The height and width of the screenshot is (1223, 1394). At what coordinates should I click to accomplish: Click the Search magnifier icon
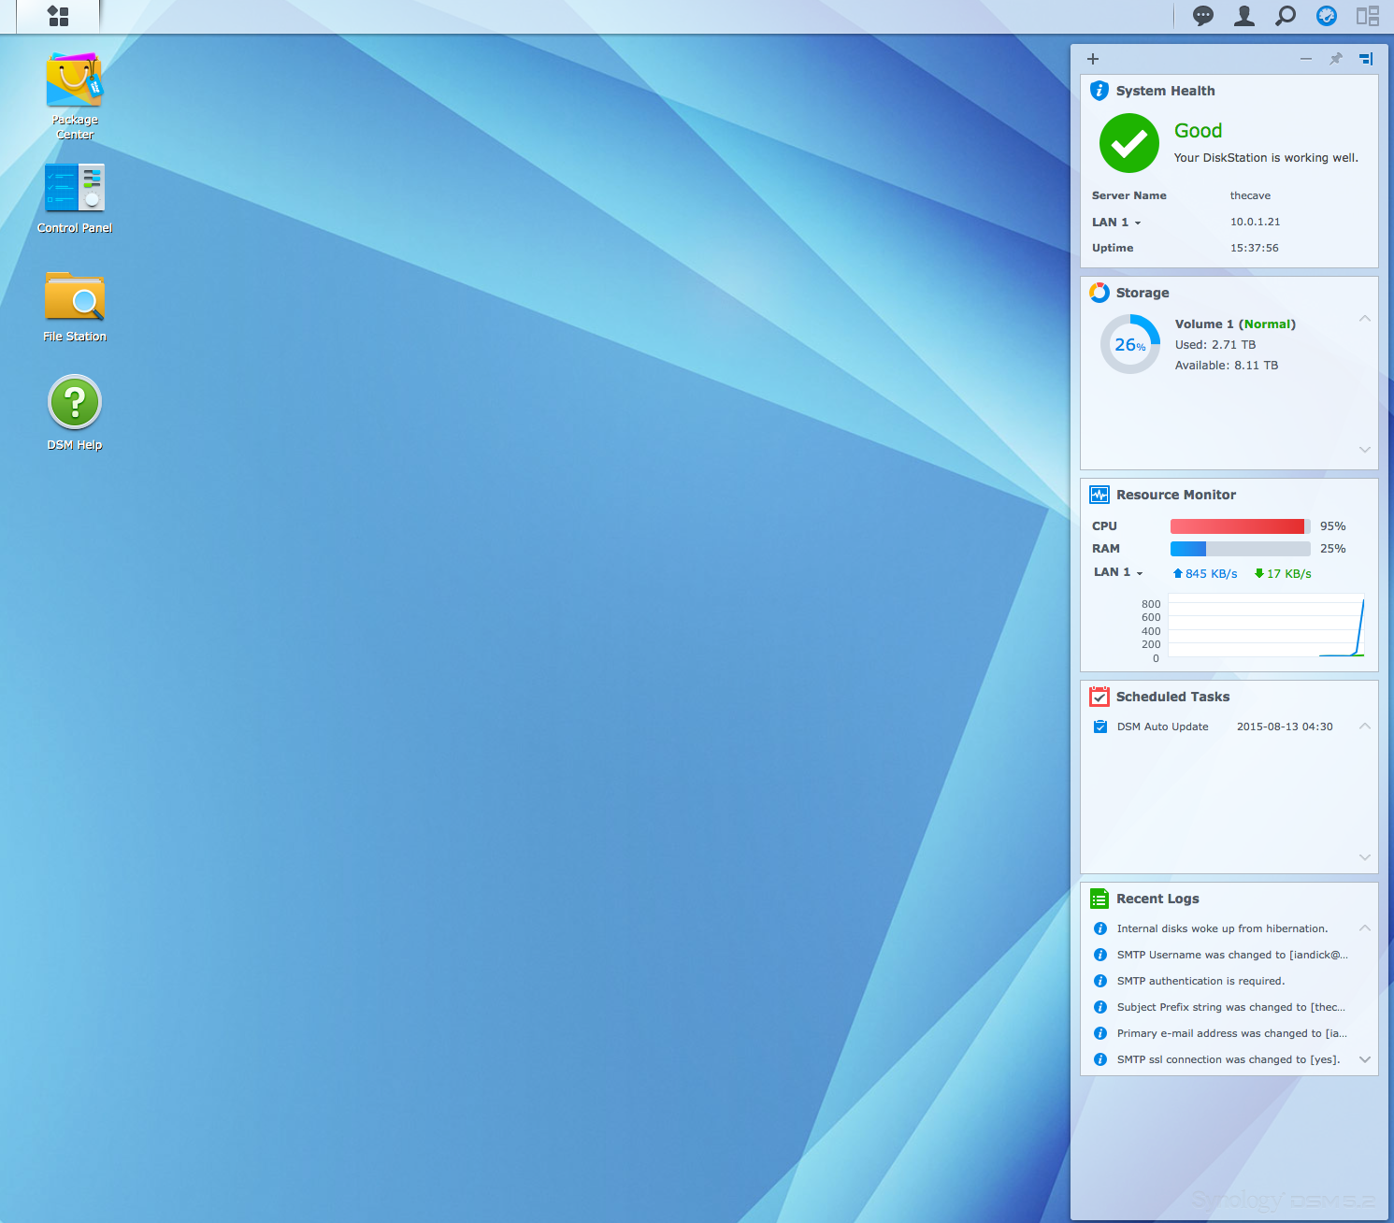[x=1286, y=16]
